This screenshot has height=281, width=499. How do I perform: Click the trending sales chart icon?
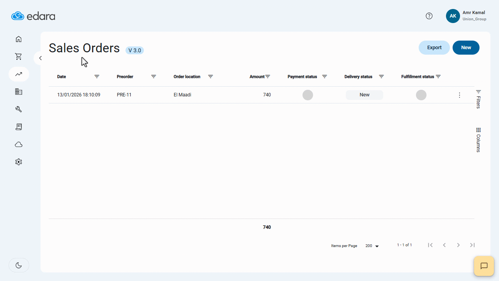pos(18,74)
